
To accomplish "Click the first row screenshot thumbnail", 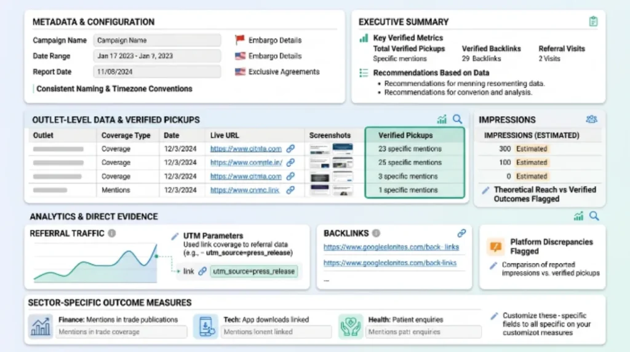I will tap(331, 149).
